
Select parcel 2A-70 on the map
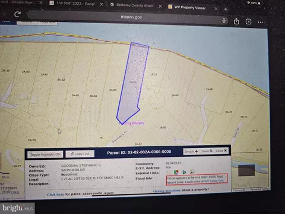pos(229,112)
